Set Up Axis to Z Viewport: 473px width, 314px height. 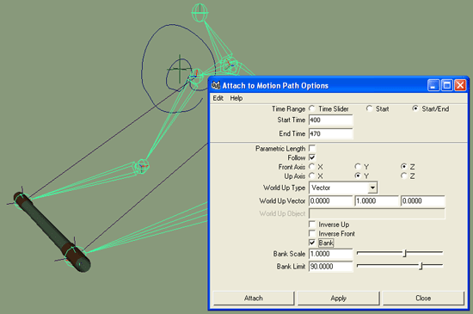tap(404, 175)
